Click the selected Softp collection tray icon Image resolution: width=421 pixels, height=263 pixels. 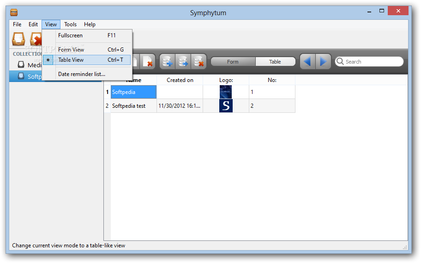click(21, 76)
